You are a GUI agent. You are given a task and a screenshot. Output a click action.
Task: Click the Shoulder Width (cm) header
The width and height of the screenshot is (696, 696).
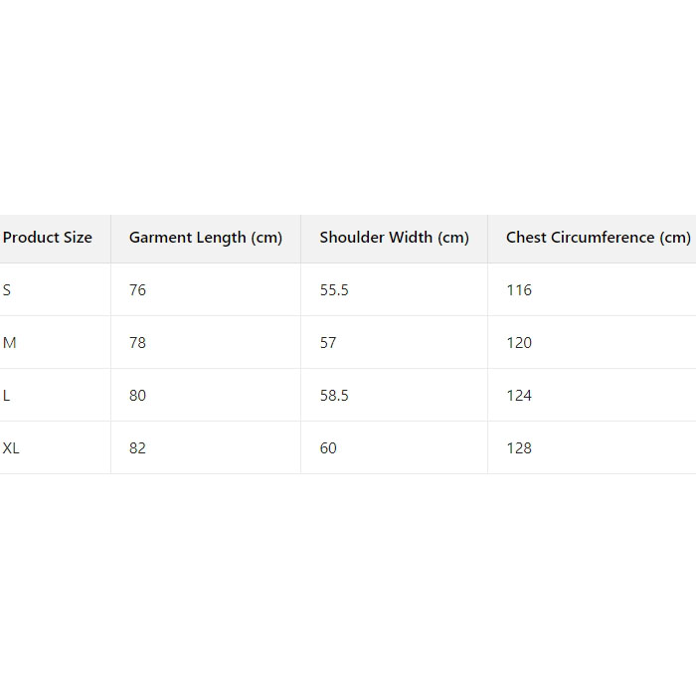394,238
